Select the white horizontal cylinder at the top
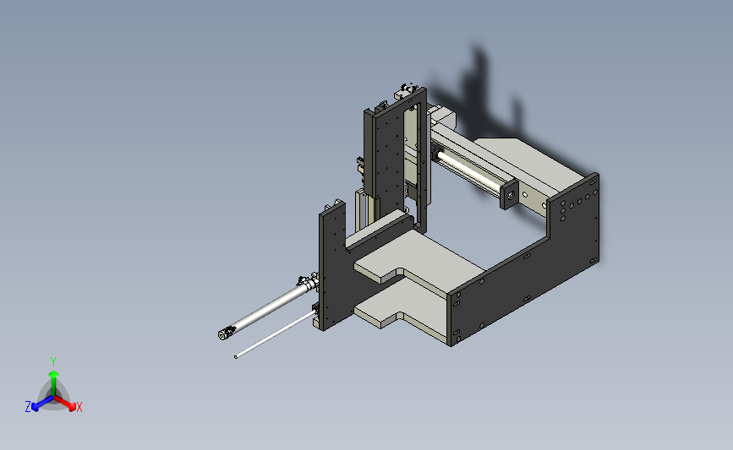733x450 pixels. [468, 171]
